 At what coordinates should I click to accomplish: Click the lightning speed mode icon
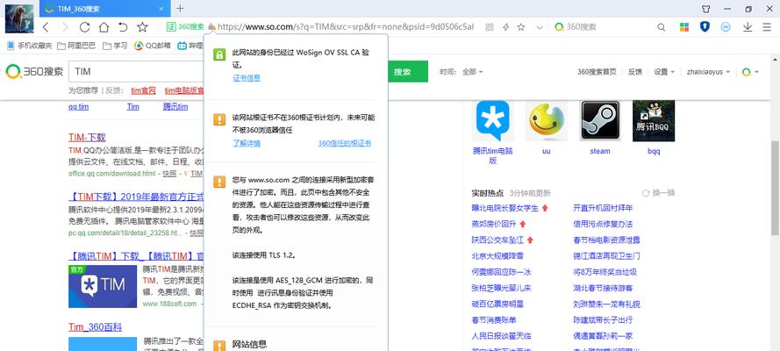[x=505, y=27]
